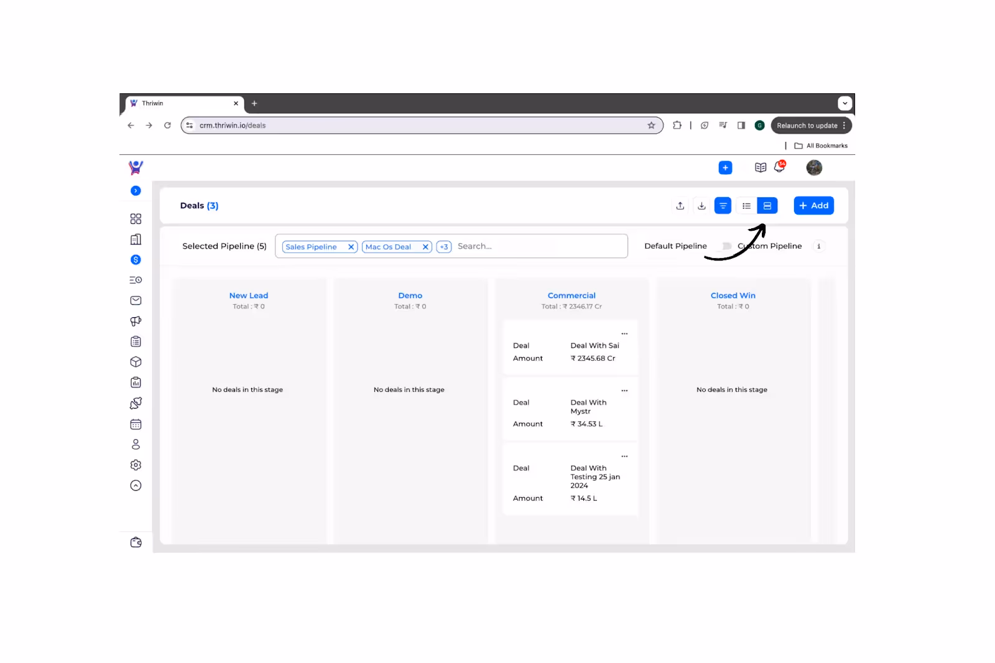Click the Thriwin logo in the sidebar
Viewport: 995px width, 663px height.
(136, 167)
